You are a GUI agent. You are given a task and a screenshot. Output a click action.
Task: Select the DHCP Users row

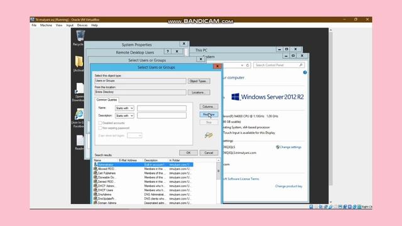pos(143,190)
